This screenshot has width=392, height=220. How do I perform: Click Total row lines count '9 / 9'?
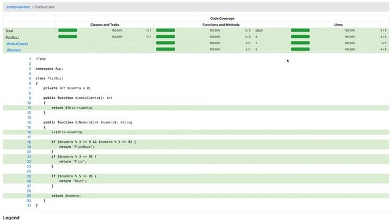coord(383,31)
